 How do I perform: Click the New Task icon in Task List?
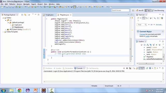click(138, 18)
